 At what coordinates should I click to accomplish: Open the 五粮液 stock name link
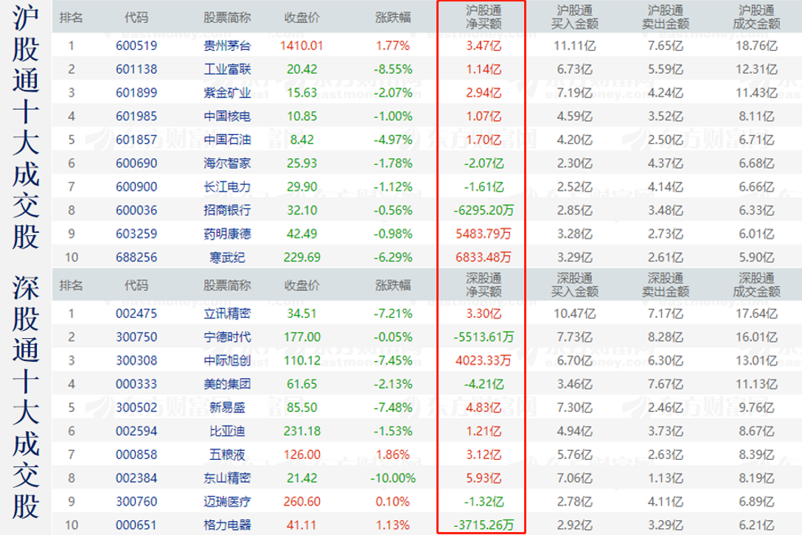227,455
